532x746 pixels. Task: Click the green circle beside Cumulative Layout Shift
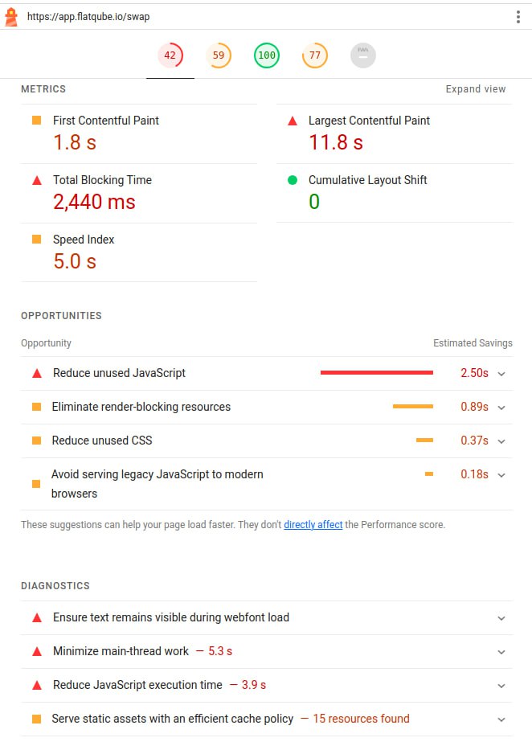click(x=293, y=180)
